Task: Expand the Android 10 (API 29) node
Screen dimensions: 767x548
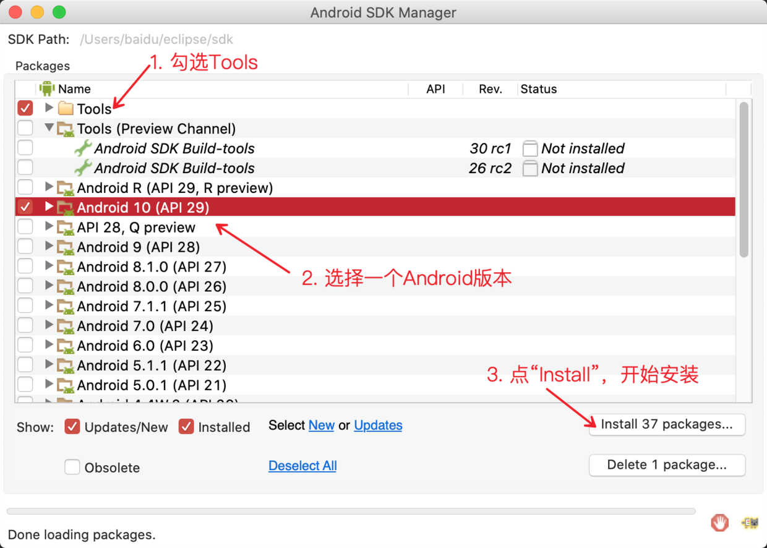Action: pyautogui.click(x=49, y=207)
